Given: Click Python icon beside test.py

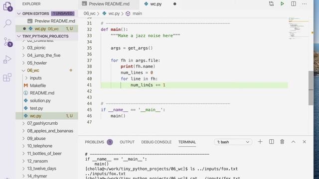Looking at the screenshot, I should [x=25, y=108].
